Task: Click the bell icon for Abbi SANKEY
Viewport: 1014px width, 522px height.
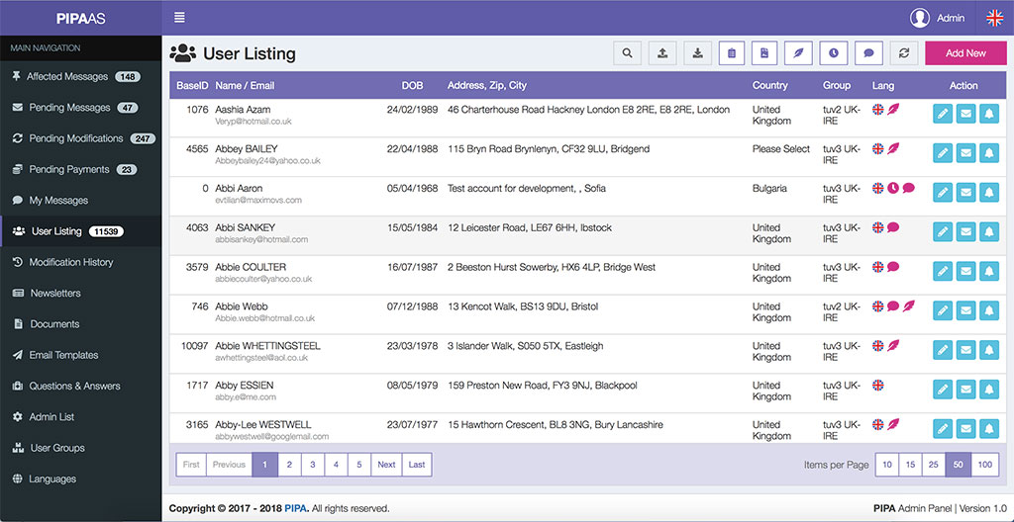Action: pyautogui.click(x=988, y=232)
